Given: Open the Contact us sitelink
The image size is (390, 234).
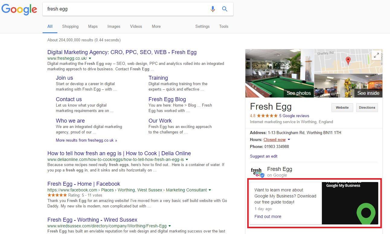Looking at the screenshot, I should click(69, 99).
